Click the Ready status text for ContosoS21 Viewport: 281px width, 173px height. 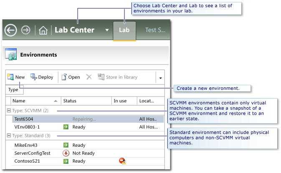[x=79, y=161]
